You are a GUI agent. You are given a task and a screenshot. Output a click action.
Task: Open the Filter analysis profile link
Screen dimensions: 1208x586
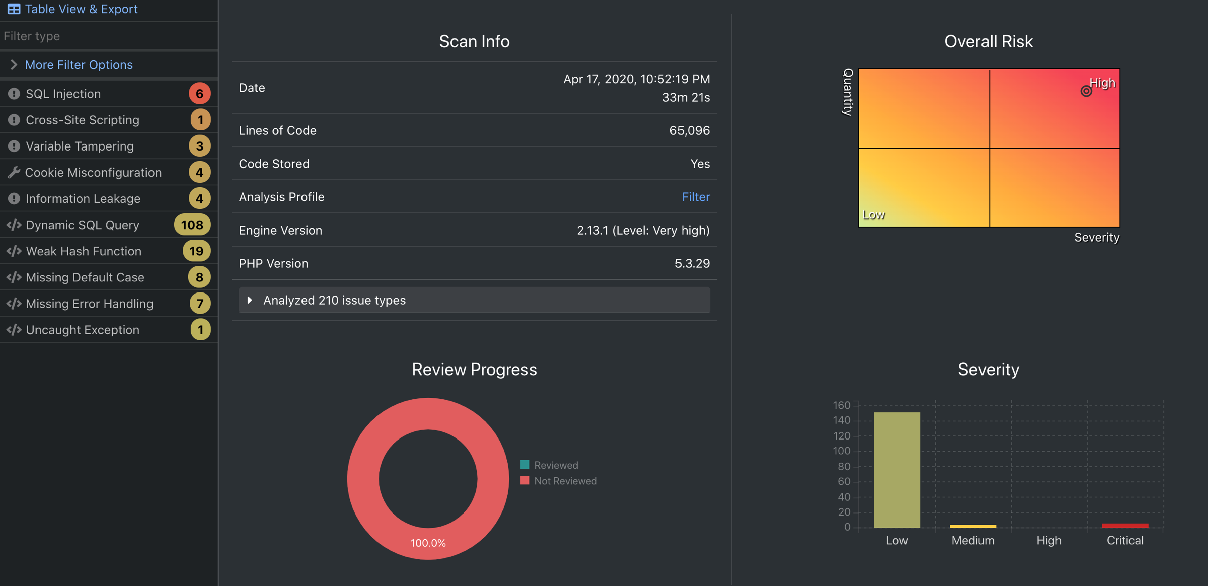(695, 197)
